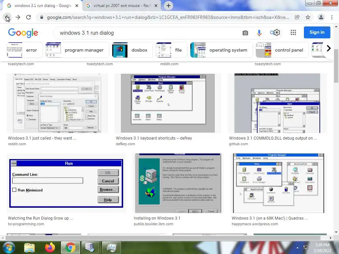The image size is (339, 254).
Task: Open 'Windows 3.1 keyboard shortcuts – defkey' link
Action: click(154, 138)
